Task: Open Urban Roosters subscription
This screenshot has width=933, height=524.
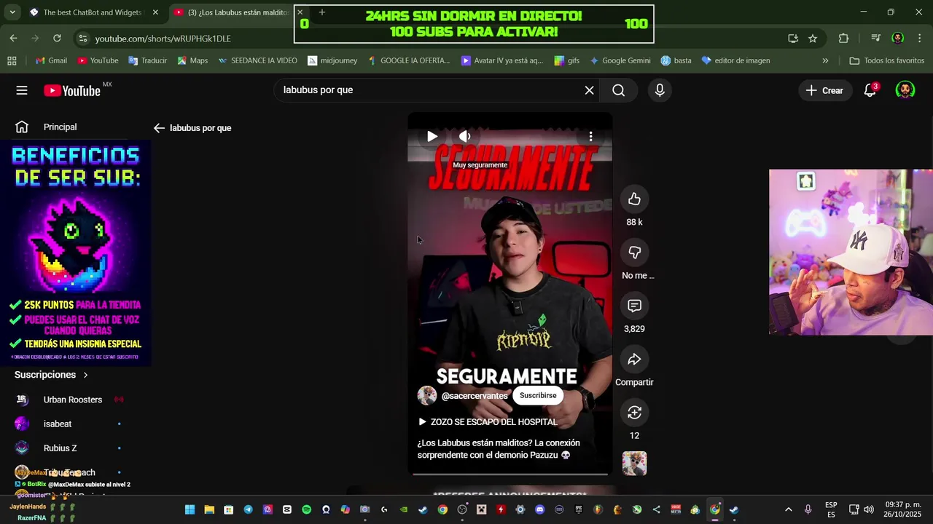Action: click(73, 400)
